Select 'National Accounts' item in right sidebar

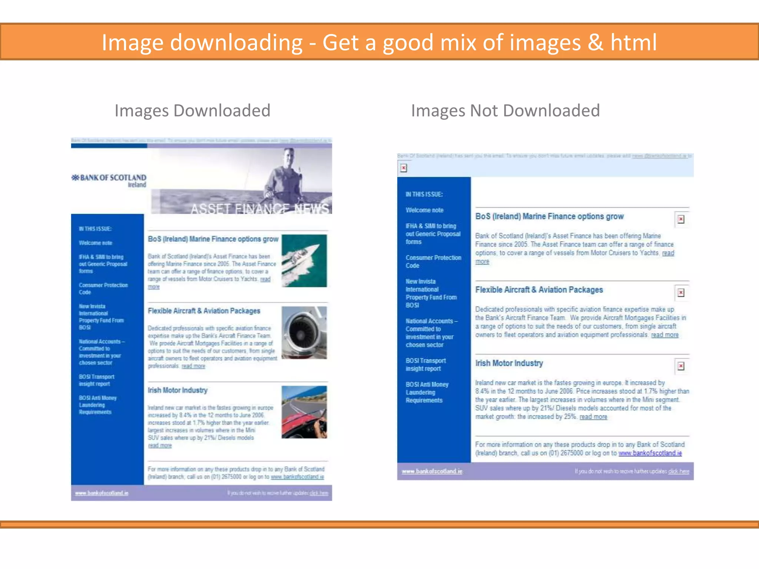[431, 333]
